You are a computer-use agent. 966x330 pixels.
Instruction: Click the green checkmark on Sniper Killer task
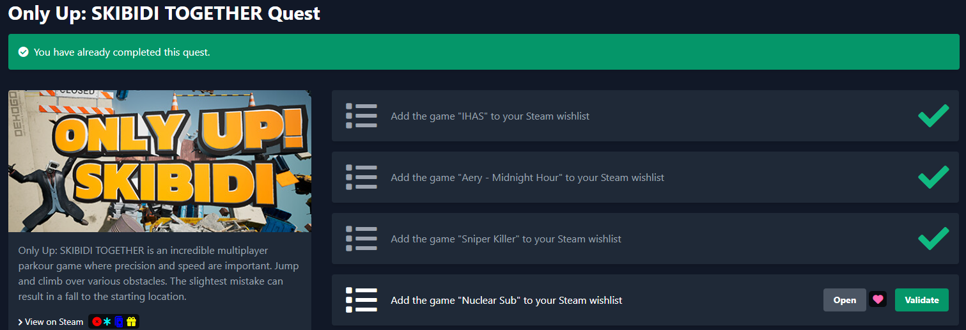click(933, 239)
